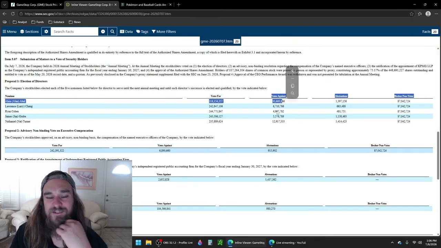Close the GameStop Corp. (GME) Stock Price tab
The image size is (441, 248).
(61, 5)
